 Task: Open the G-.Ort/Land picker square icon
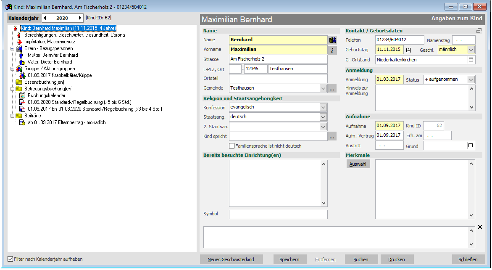click(x=471, y=60)
